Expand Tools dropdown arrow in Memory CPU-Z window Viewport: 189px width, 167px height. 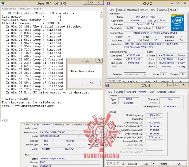pyautogui.click(x=153, y=164)
